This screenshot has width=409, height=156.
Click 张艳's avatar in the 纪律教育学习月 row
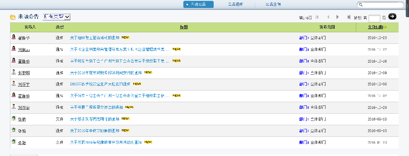click(x=14, y=142)
